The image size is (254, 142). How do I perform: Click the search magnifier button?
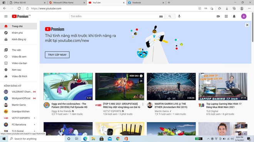170,16
